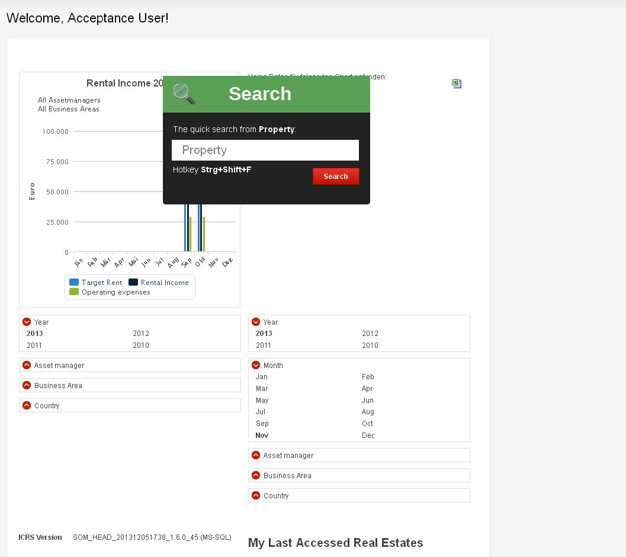Screen dimensions: 626x557
Task: Expand the left Business Area filter
Action: coord(27,385)
